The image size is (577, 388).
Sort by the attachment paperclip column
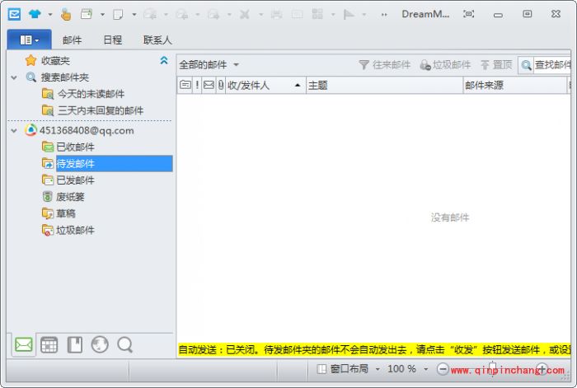coord(221,86)
